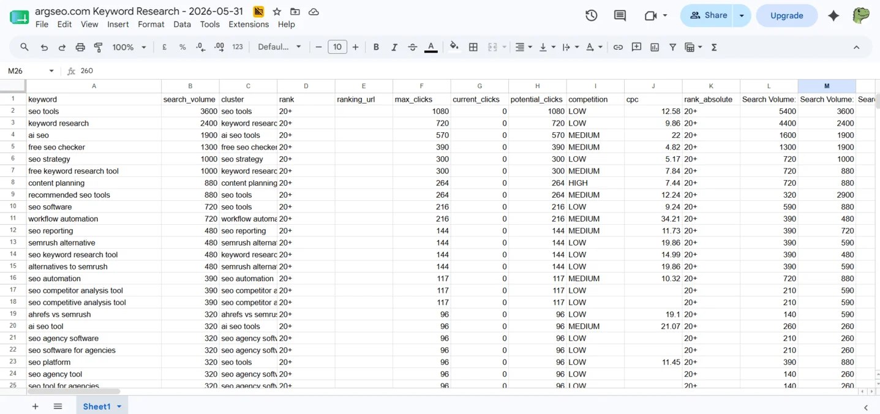Open the Format menu
Image resolution: width=880 pixels, height=414 pixels.
(151, 24)
